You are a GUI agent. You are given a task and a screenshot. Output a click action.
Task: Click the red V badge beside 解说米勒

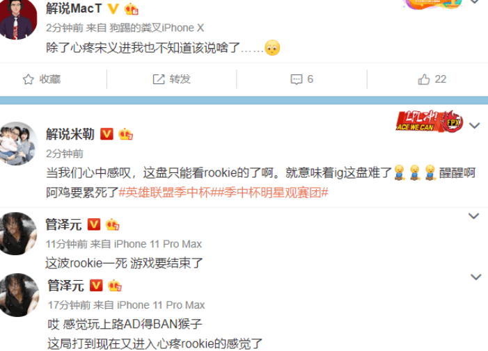pos(107,134)
